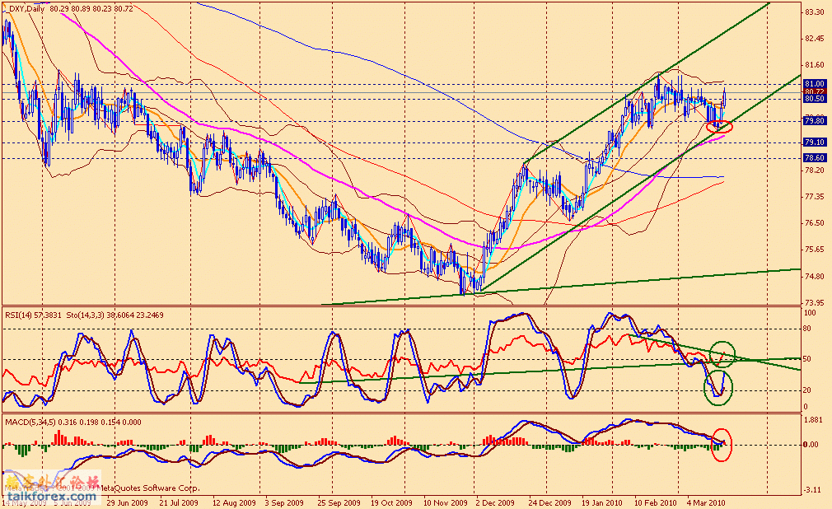Select the 81.00 horizontal level price tag
Screen dimensions: 832x509
pos(814,84)
